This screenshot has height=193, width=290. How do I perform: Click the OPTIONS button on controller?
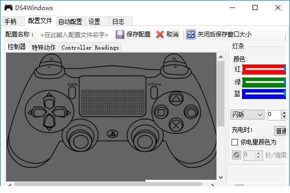tap(154, 92)
